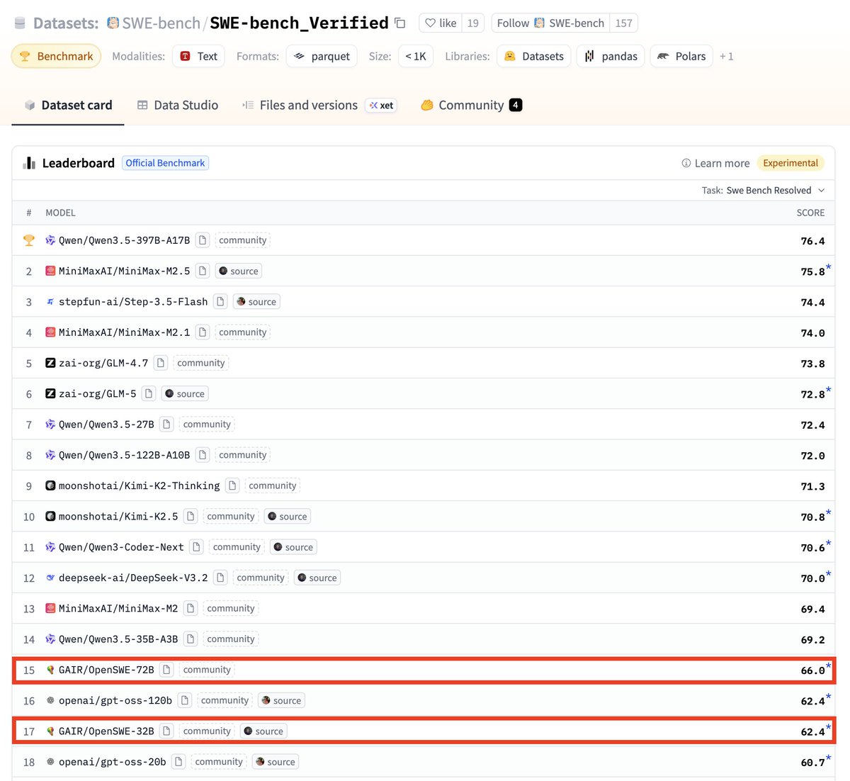Click the file icon next to MiniMax-M2.5

click(203, 271)
